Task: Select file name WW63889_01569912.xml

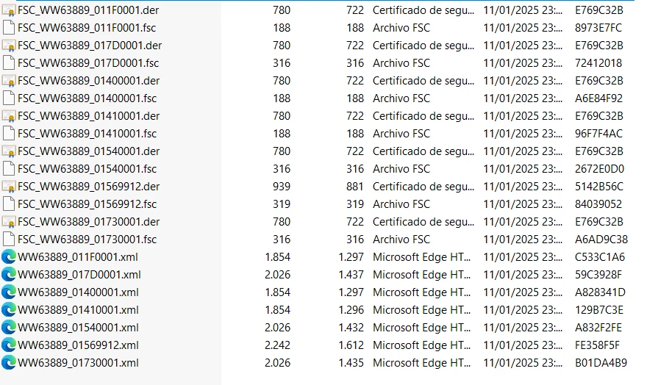Action: coord(79,345)
